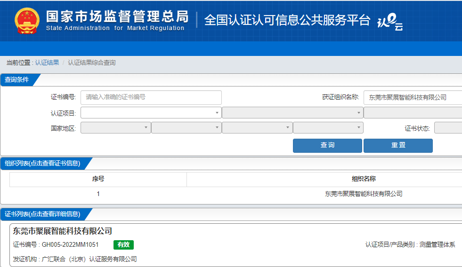
Task: Click 认证项目/产品类别 测量管理体系 text
Action: tap(410, 244)
